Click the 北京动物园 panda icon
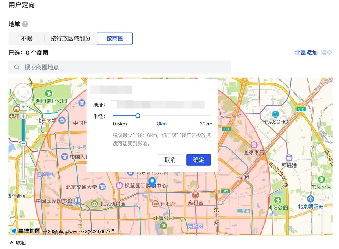Image resolution: width=339 pixels, height=249 pixels. (x=94, y=203)
